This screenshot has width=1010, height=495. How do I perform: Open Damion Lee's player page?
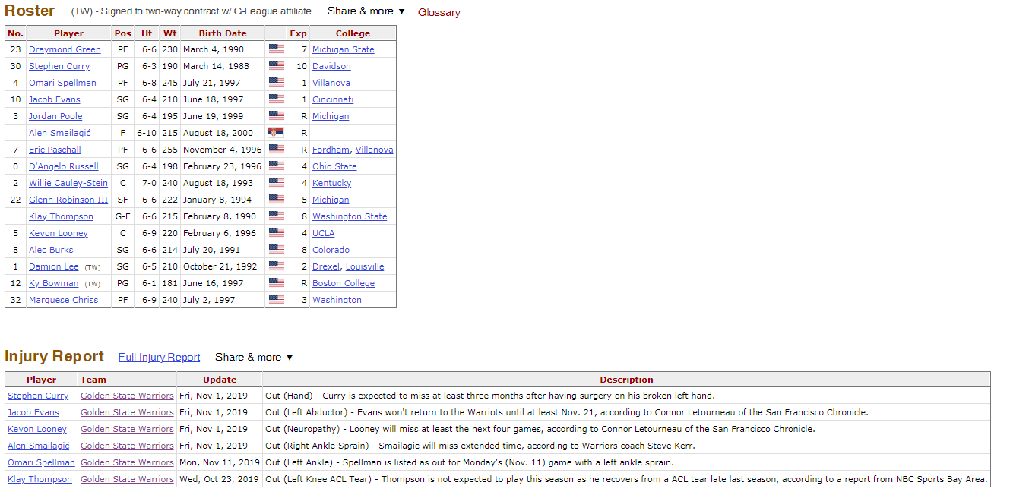(x=54, y=266)
